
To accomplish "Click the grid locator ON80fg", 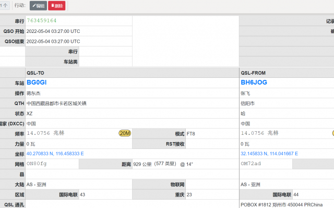I will pyautogui.click(x=37, y=164).
